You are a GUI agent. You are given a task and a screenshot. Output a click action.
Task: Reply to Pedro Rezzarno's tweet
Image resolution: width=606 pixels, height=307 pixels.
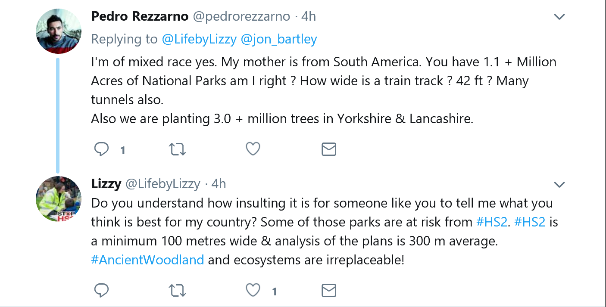pos(102,149)
